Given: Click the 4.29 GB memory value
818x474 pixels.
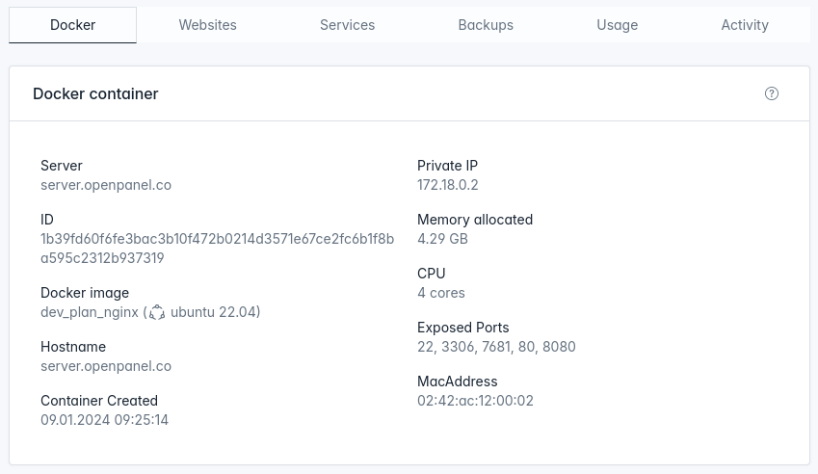Looking at the screenshot, I should click(442, 239).
